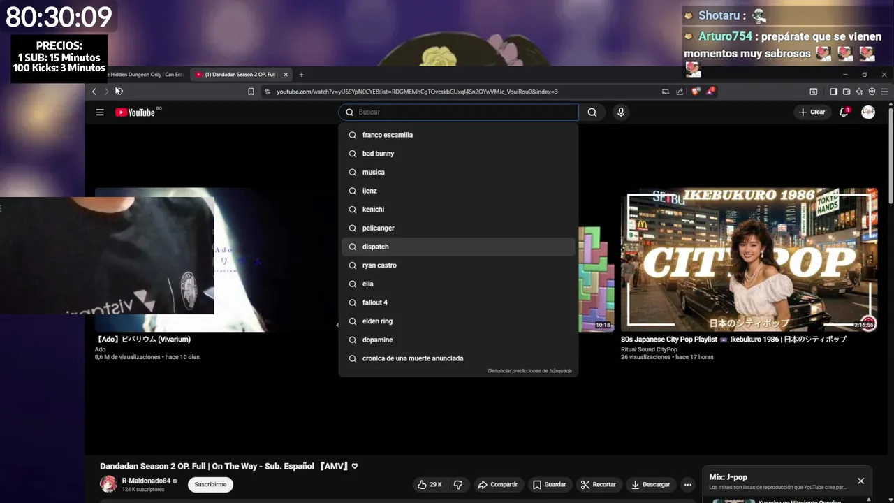Open a new browser tab
Image resolution: width=894 pixels, height=503 pixels.
(x=301, y=75)
